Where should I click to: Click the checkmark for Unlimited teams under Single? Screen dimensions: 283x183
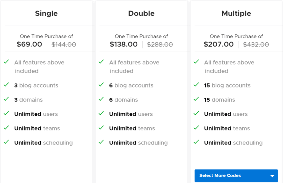click(6, 128)
